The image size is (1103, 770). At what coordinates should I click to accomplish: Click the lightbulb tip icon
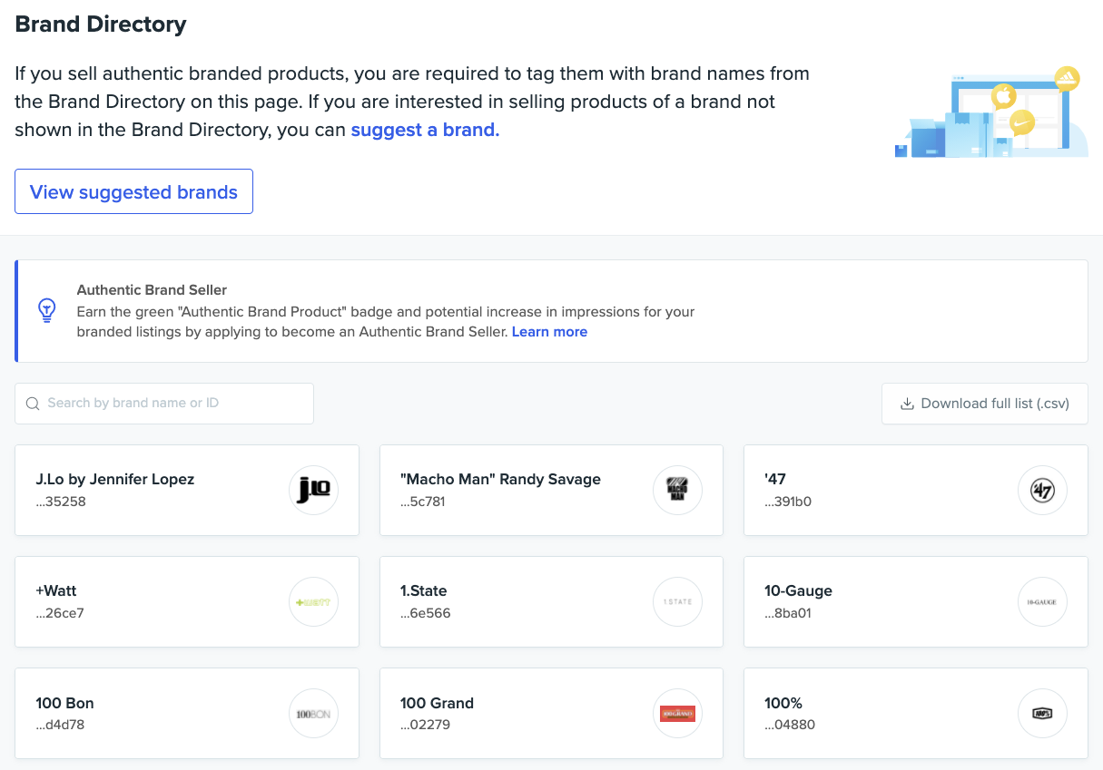[46, 311]
